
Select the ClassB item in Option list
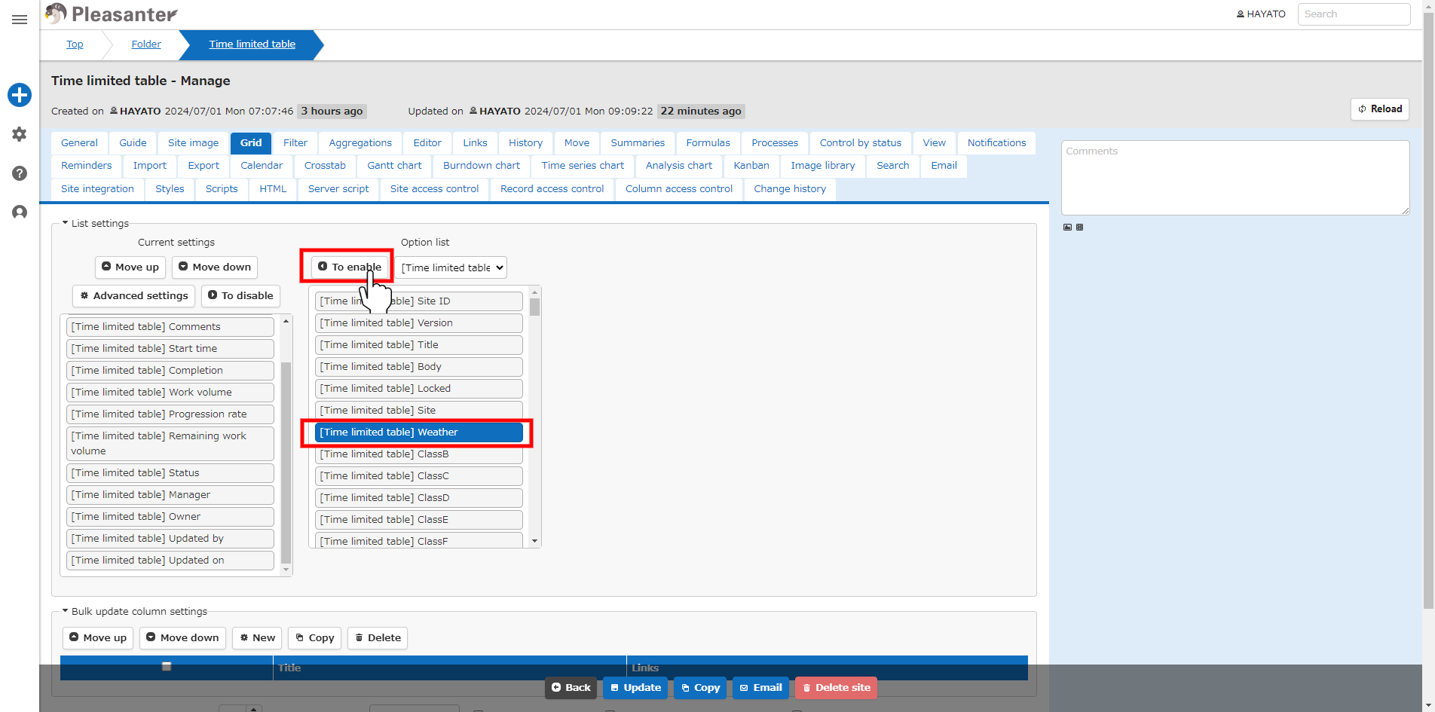tap(418, 454)
